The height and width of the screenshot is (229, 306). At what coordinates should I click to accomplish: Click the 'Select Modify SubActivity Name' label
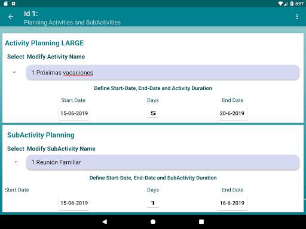(x=51, y=148)
